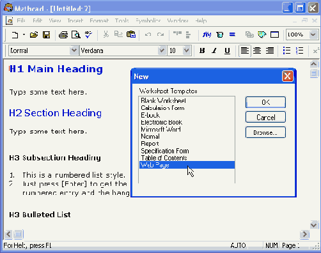Open the File menu
This screenshot has height=253, width=321.
[21, 20]
